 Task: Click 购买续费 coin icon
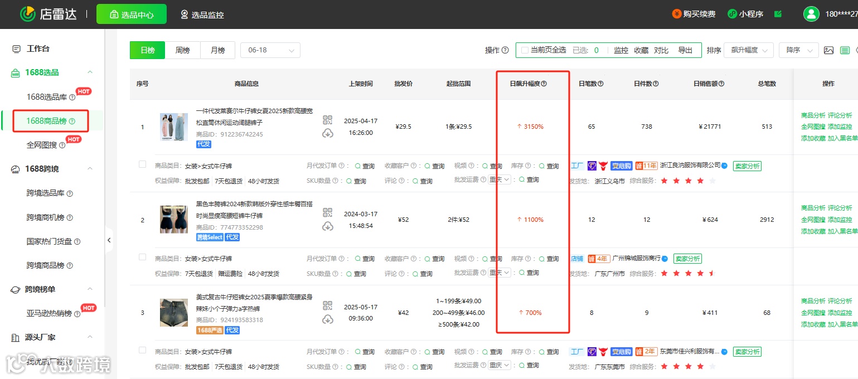point(677,14)
